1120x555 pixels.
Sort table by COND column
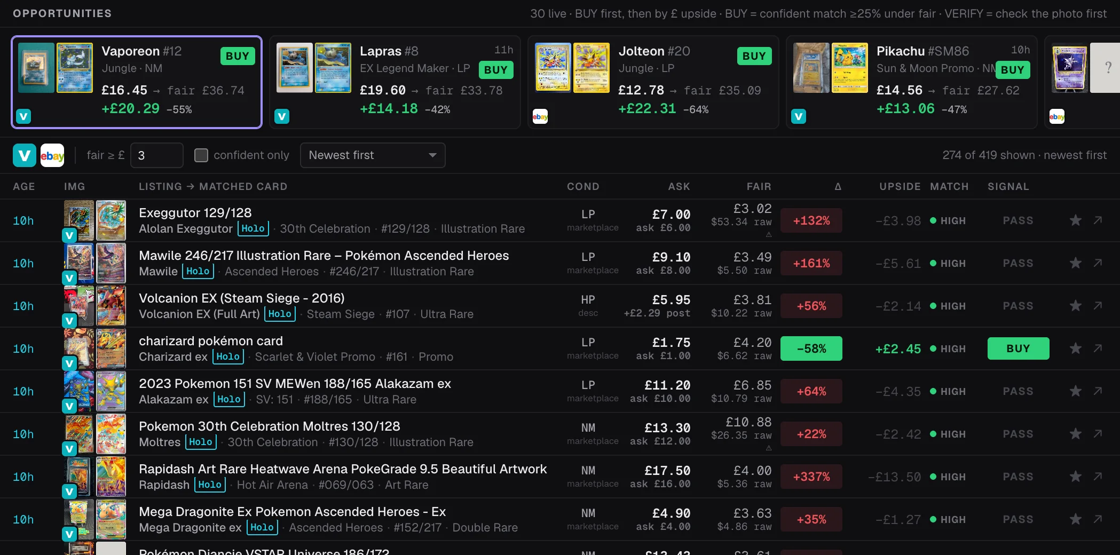[x=583, y=186]
